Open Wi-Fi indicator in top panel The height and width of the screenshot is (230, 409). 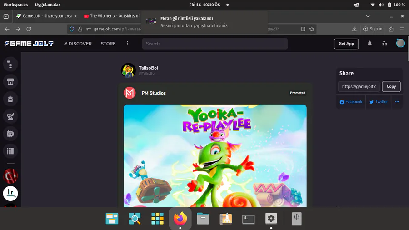[x=373, y=5]
